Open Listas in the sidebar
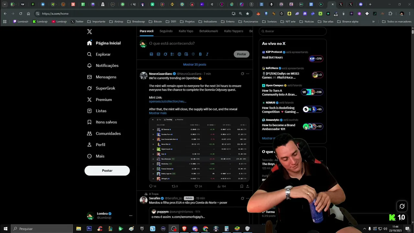414x233 pixels. [x=97, y=111]
